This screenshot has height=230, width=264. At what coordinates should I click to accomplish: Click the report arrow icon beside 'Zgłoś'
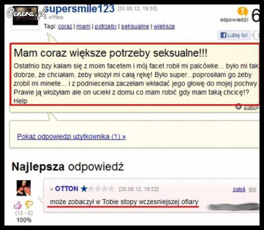[x=239, y=106]
